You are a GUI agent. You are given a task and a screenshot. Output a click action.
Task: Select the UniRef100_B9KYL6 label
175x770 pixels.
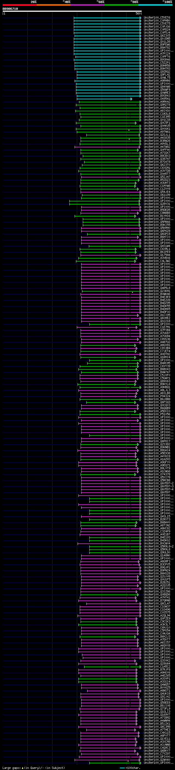pyautogui.click(x=157, y=384)
